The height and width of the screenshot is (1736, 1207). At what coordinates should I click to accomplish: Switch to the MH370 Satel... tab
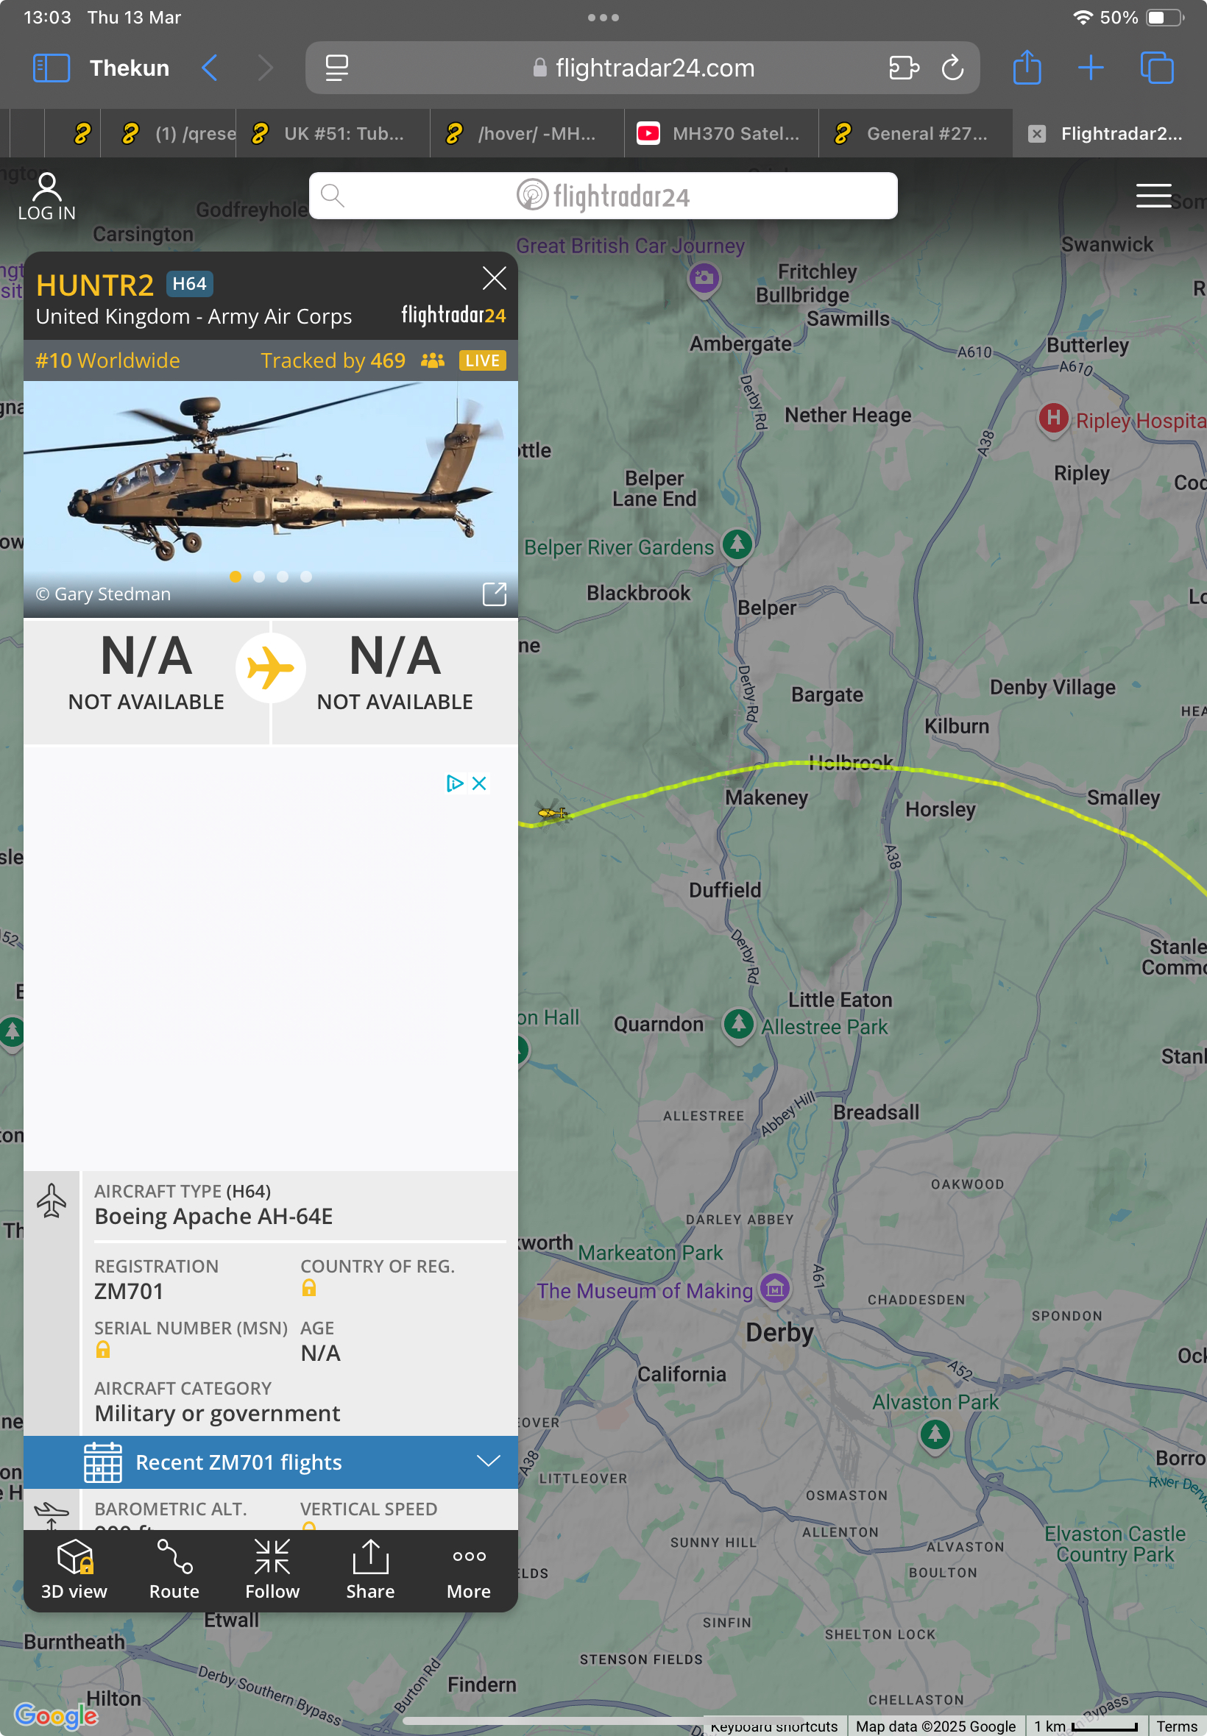pyautogui.click(x=721, y=133)
